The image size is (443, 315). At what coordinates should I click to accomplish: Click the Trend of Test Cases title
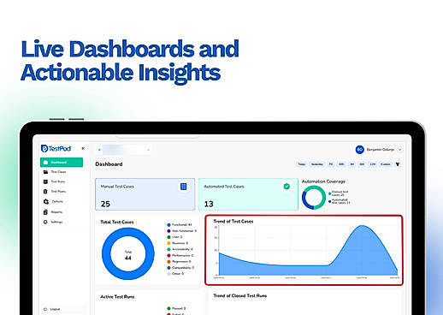[233, 221]
